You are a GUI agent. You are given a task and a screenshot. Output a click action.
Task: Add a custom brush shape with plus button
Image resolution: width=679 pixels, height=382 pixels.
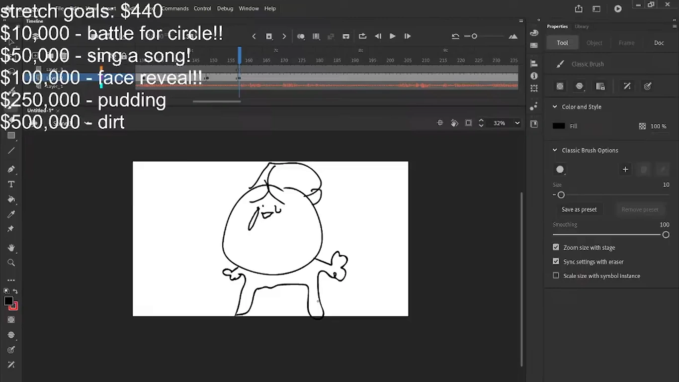(x=625, y=170)
